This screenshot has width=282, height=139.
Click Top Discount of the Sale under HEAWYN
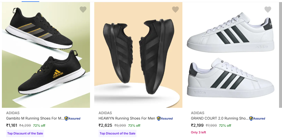tap(117, 133)
